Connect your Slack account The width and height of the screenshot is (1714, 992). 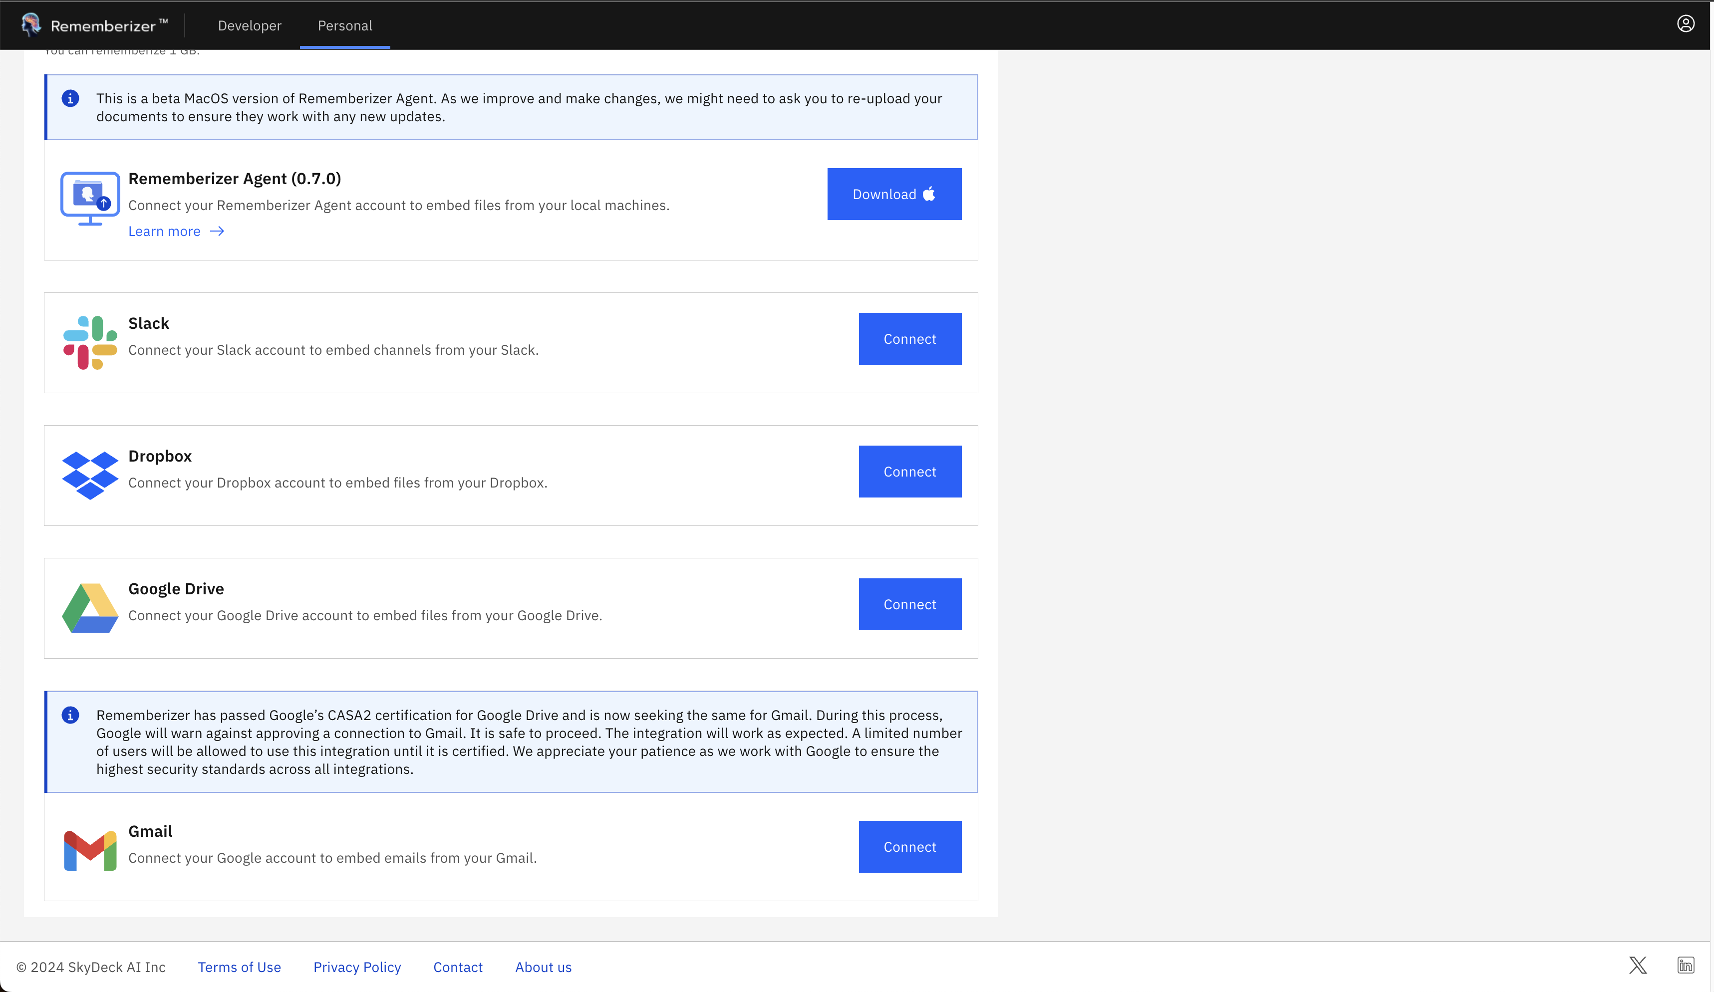pyautogui.click(x=909, y=339)
